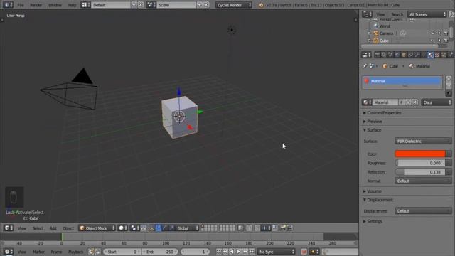The width and height of the screenshot is (455, 256).
Task: Open the PBR Dielectric surface dropdown
Action: point(423,141)
